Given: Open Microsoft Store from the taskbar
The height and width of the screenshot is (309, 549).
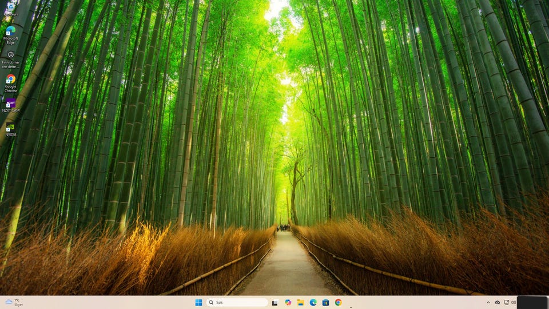Looking at the screenshot, I should click(325, 302).
